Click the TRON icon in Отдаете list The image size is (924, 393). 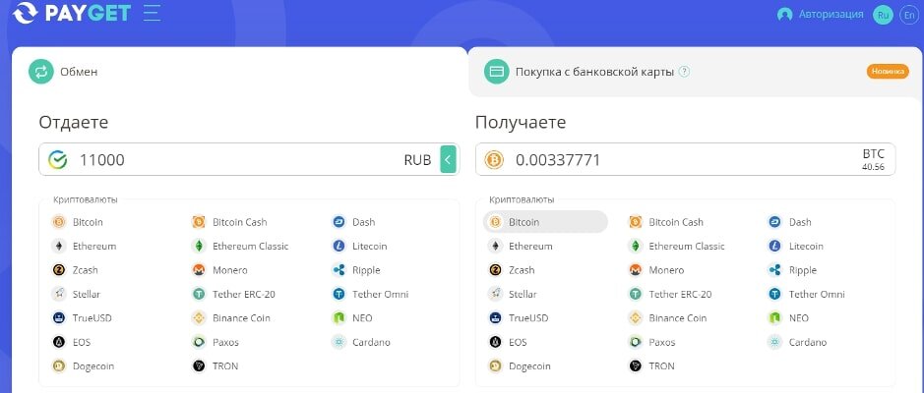tap(199, 365)
